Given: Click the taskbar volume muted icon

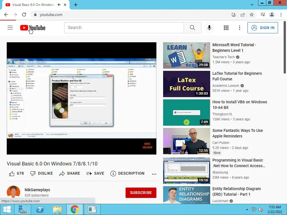Looking at the screenshot, I should (x=260, y=209).
